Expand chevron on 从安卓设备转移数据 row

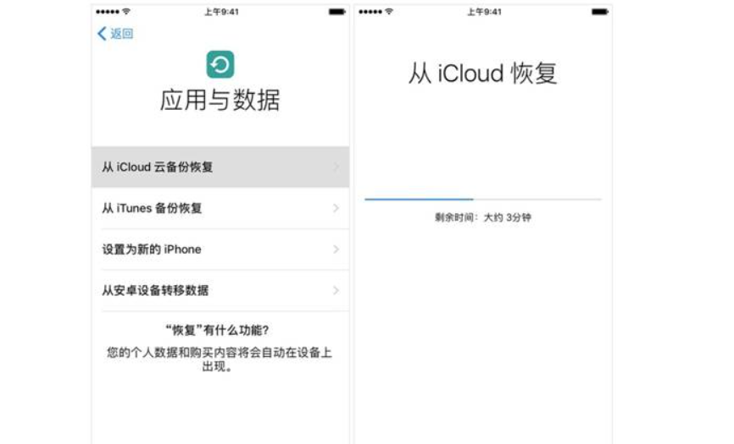coord(336,291)
